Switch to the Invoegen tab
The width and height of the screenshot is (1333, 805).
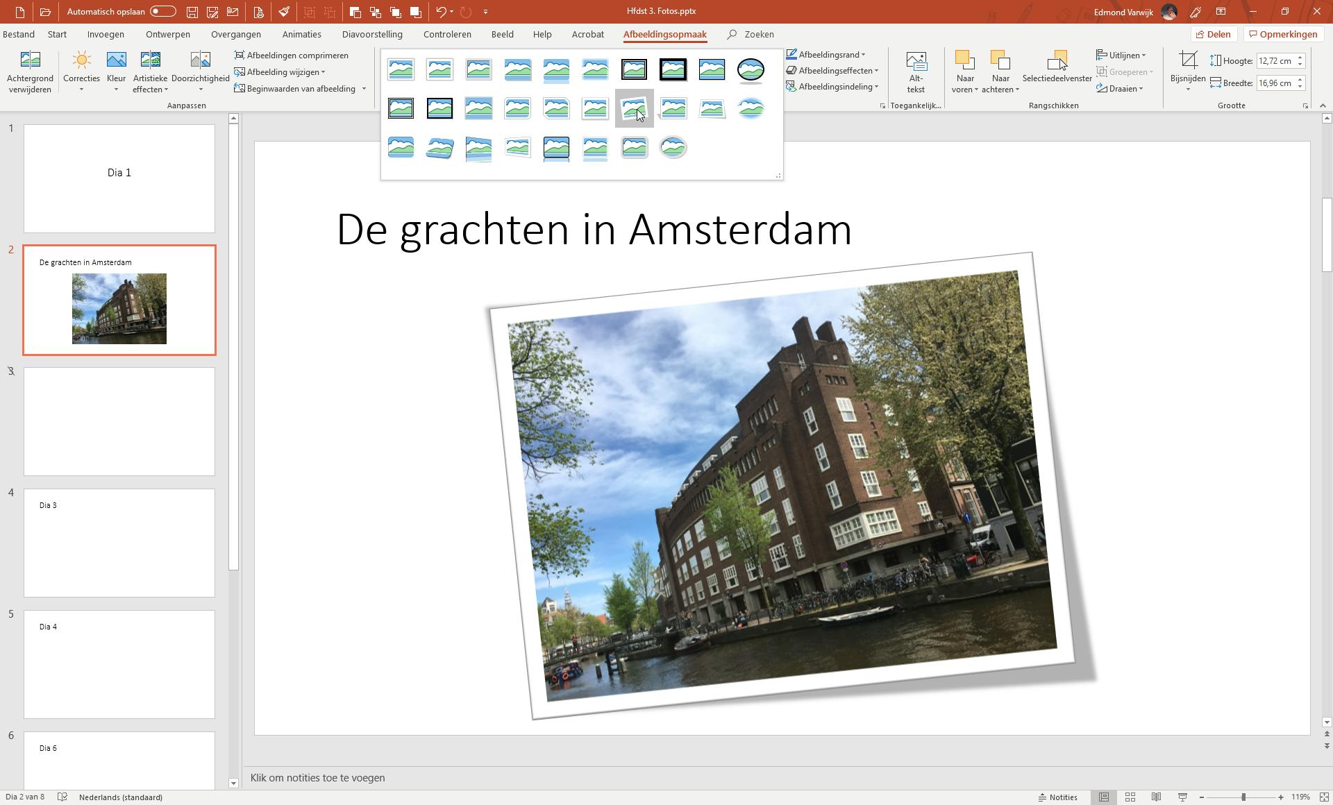(x=106, y=34)
